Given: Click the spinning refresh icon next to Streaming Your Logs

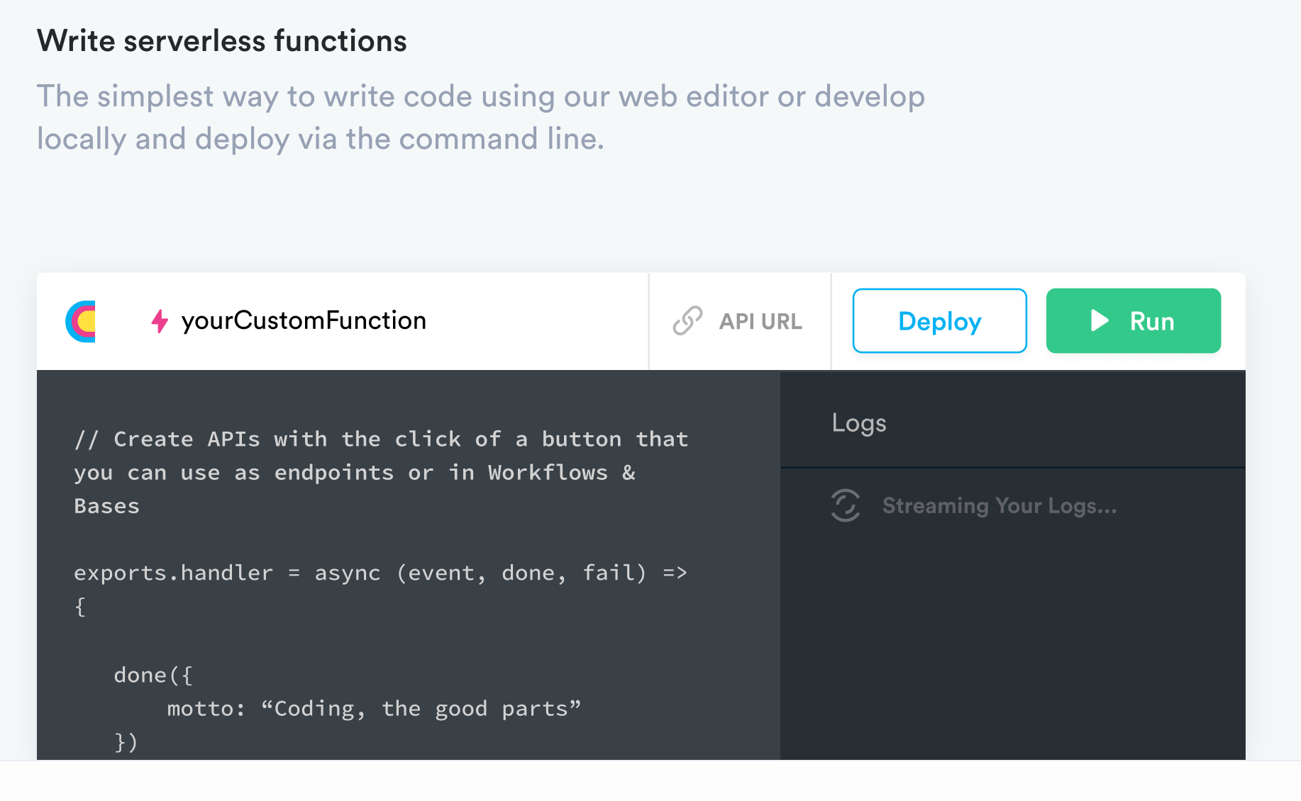Looking at the screenshot, I should (x=846, y=506).
